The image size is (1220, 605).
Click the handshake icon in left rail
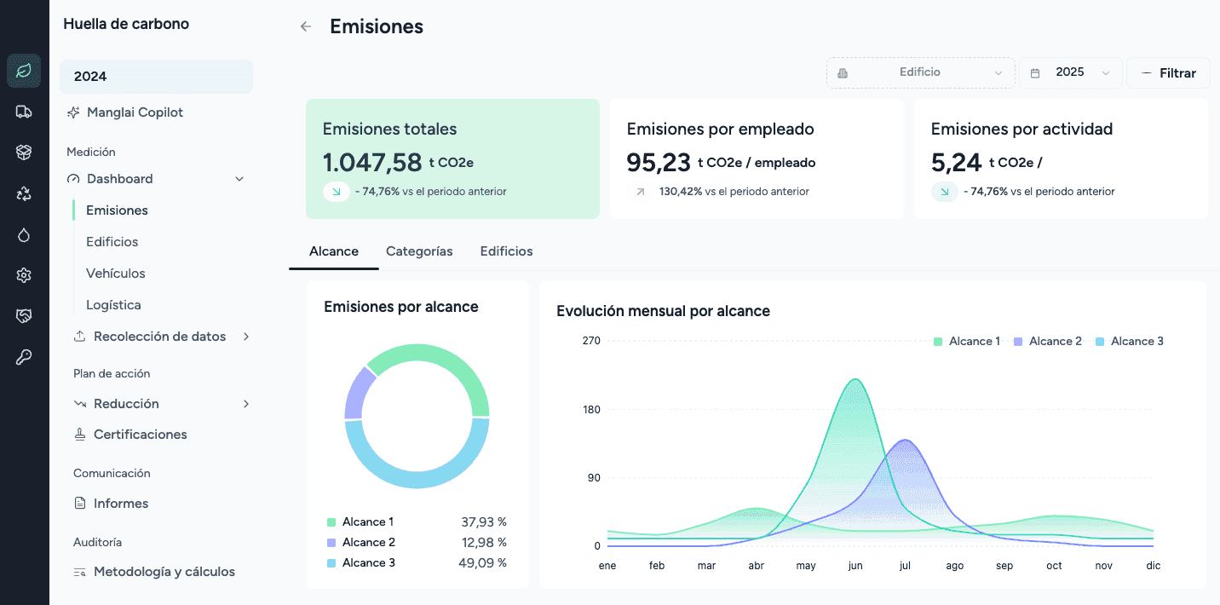point(24,316)
